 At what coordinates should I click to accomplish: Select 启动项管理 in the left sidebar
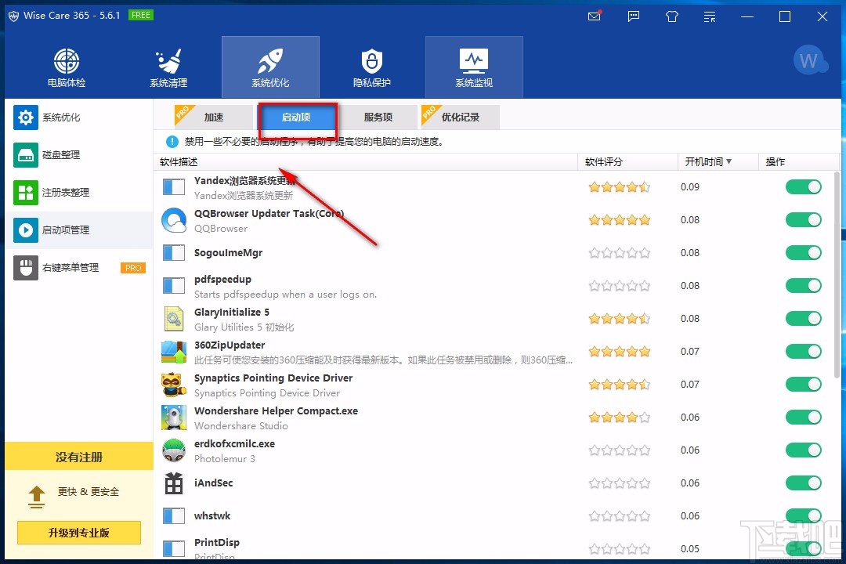point(79,230)
